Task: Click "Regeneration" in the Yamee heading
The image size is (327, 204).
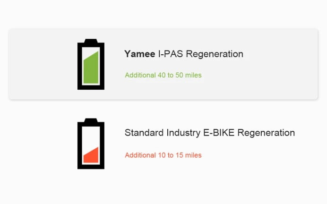Action: [215, 54]
